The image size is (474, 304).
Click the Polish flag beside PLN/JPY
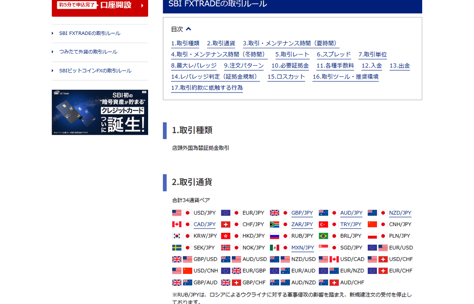click(x=372, y=236)
